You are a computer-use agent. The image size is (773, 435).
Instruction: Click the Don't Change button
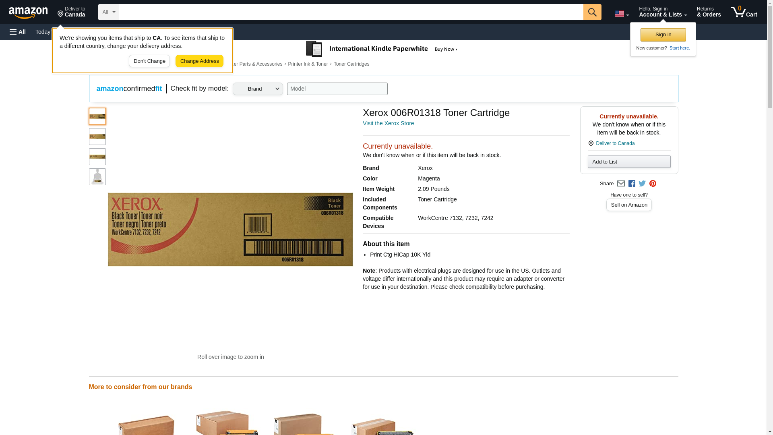pos(149,61)
